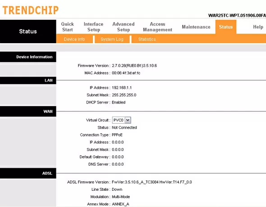Click the subnet mask 255.255.255.0
This screenshot has height=207, width=266.
tap(124, 95)
